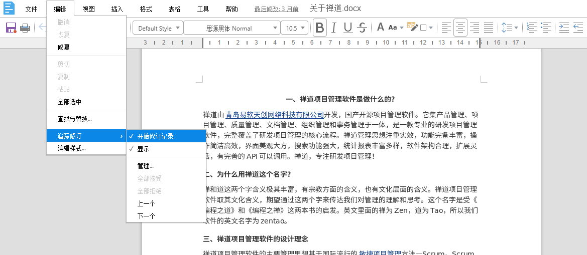Print the document using the printer icon
This screenshot has height=255, width=587.
click(25, 28)
